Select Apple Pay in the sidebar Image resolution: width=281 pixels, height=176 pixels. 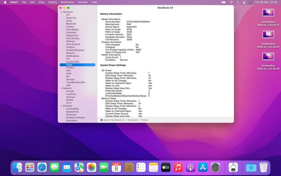tap(71, 18)
